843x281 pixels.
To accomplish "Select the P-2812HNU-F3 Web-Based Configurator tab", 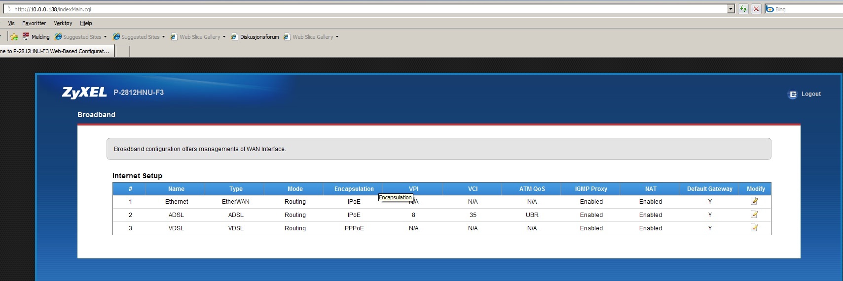I will point(56,51).
